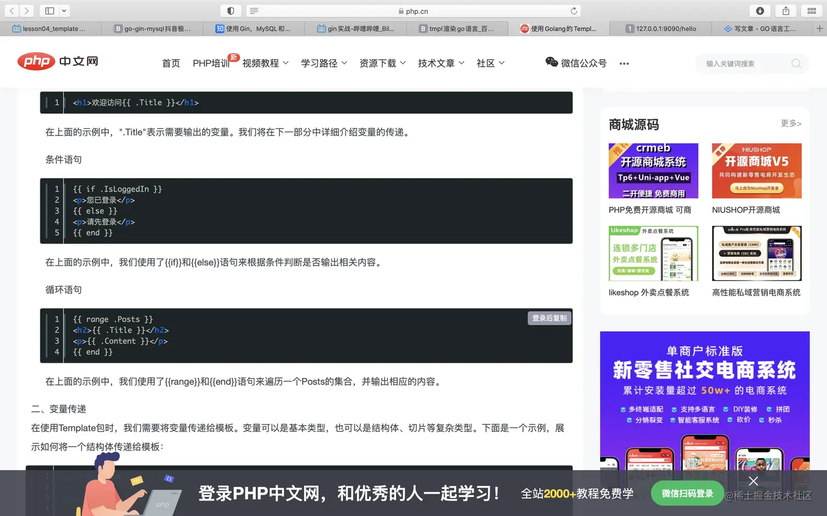The image size is (827, 516).
Task: Click the php中文网 logo
Action: 57,62
